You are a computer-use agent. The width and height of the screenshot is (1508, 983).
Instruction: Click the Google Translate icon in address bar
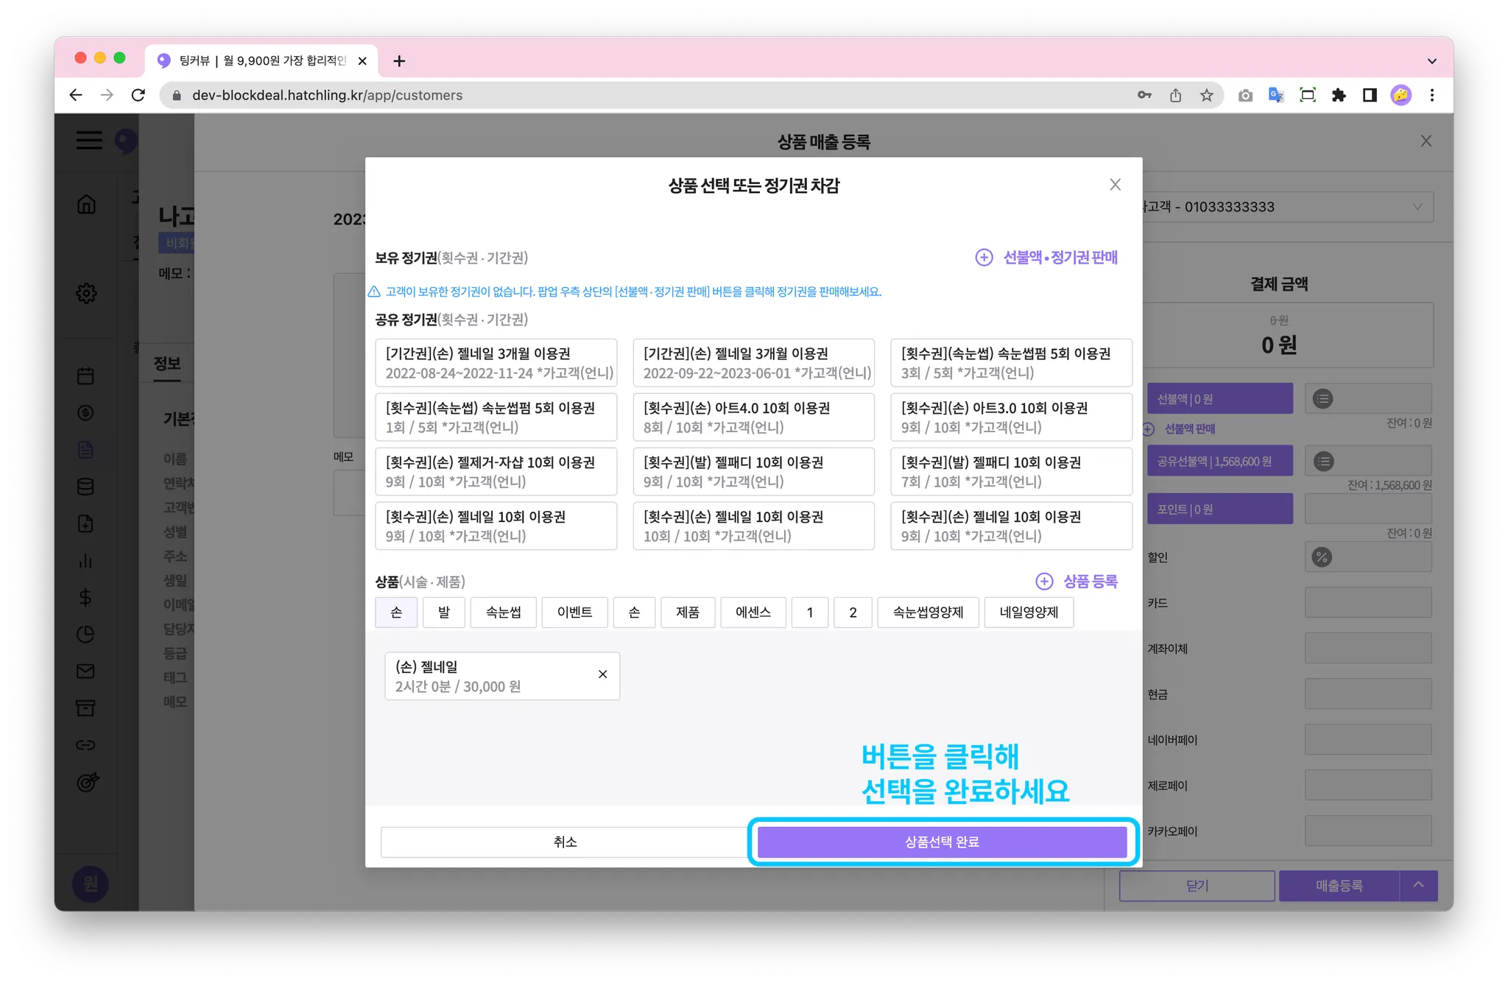[x=1276, y=95]
